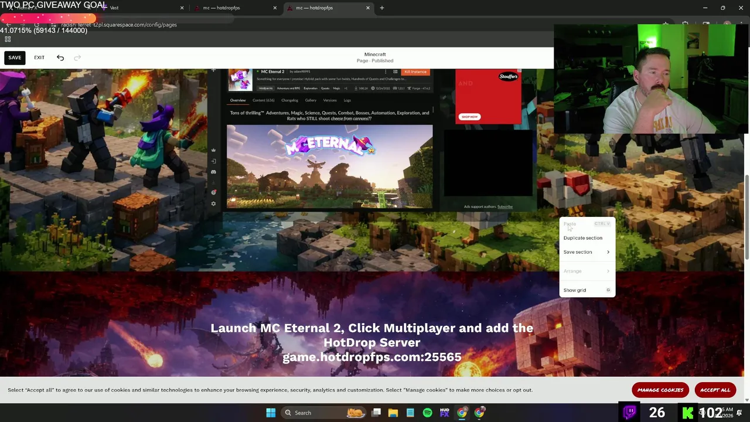Reload the page with the browser refresh icon
The height and width of the screenshot is (422, 750).
pos(36,25)
